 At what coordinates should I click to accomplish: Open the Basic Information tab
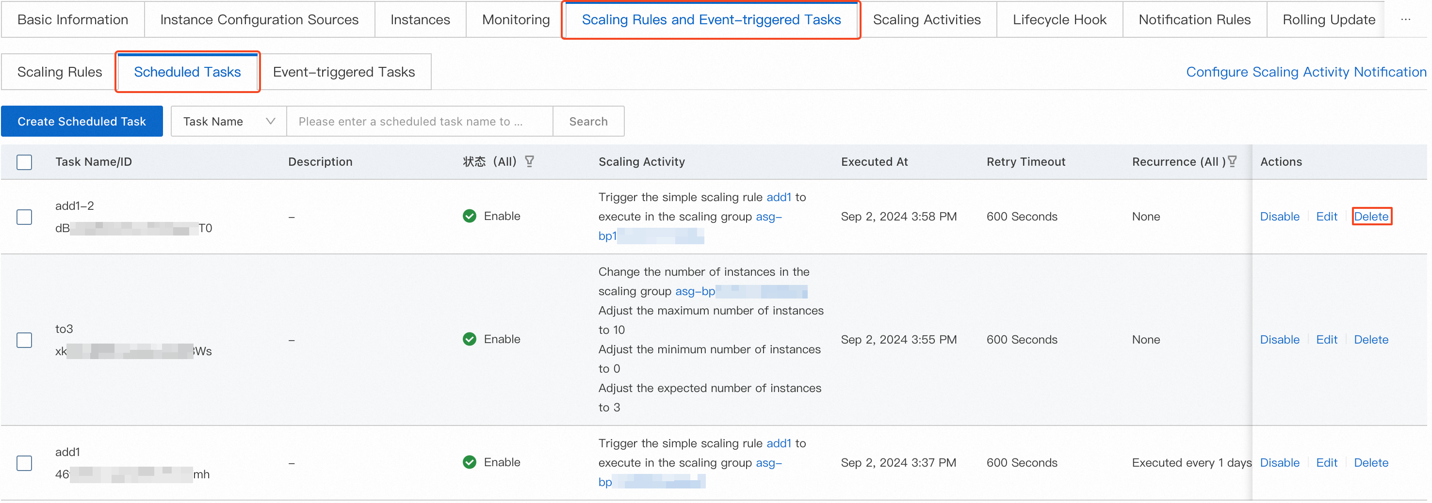[x=73, y=19]
